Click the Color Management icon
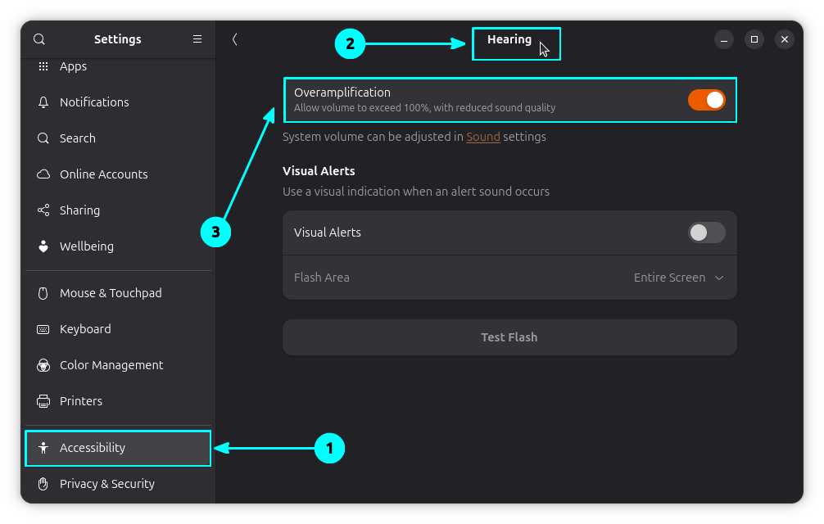The height and width of the screenshot is (524, 824). 43,365
